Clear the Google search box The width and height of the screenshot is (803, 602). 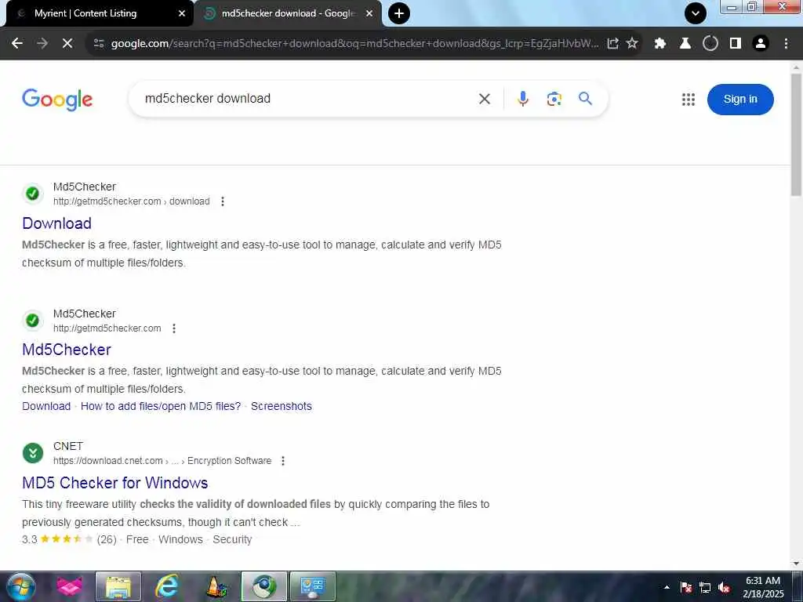click(485, 99)
